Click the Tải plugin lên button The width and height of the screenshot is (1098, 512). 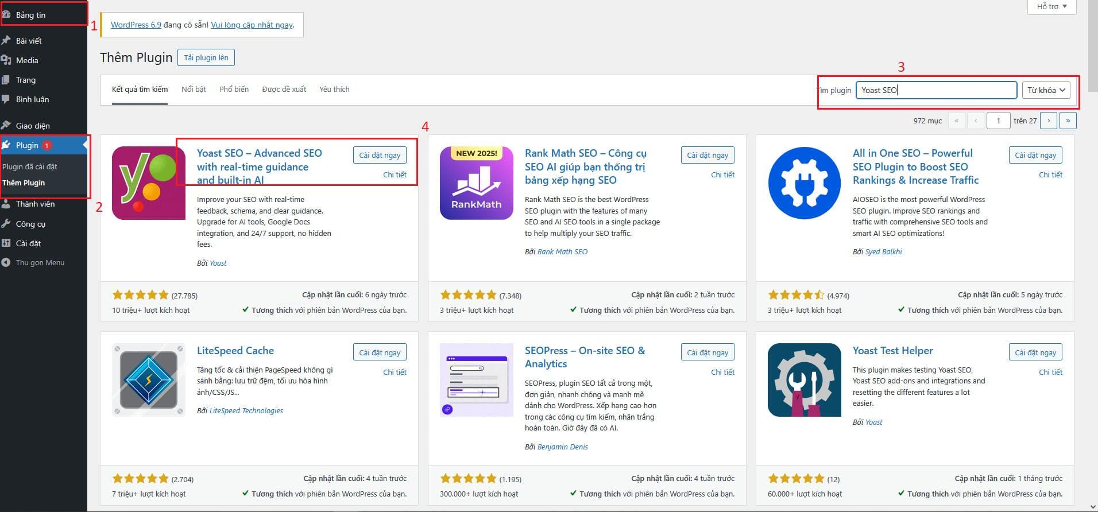[206, 57]
